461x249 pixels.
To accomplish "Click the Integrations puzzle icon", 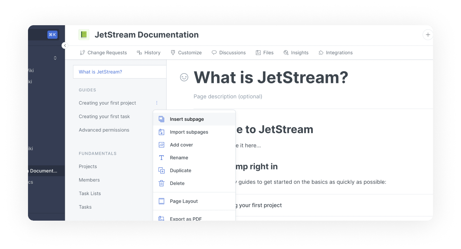I will (x=321, y=53).
